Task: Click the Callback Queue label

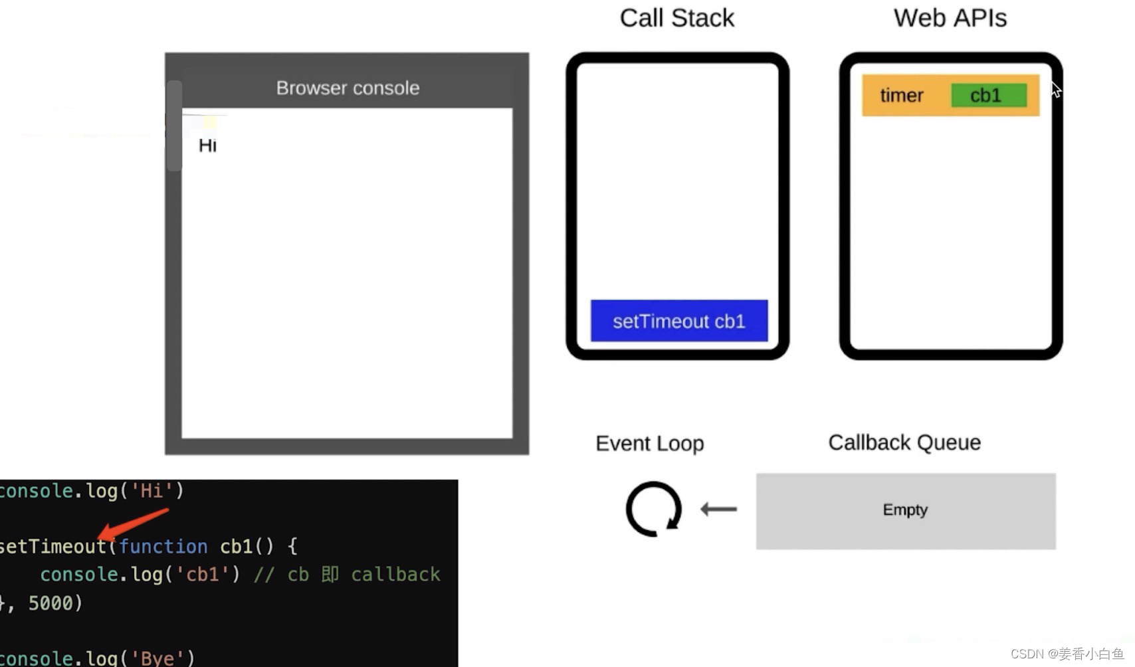Action: click(904, 442)
